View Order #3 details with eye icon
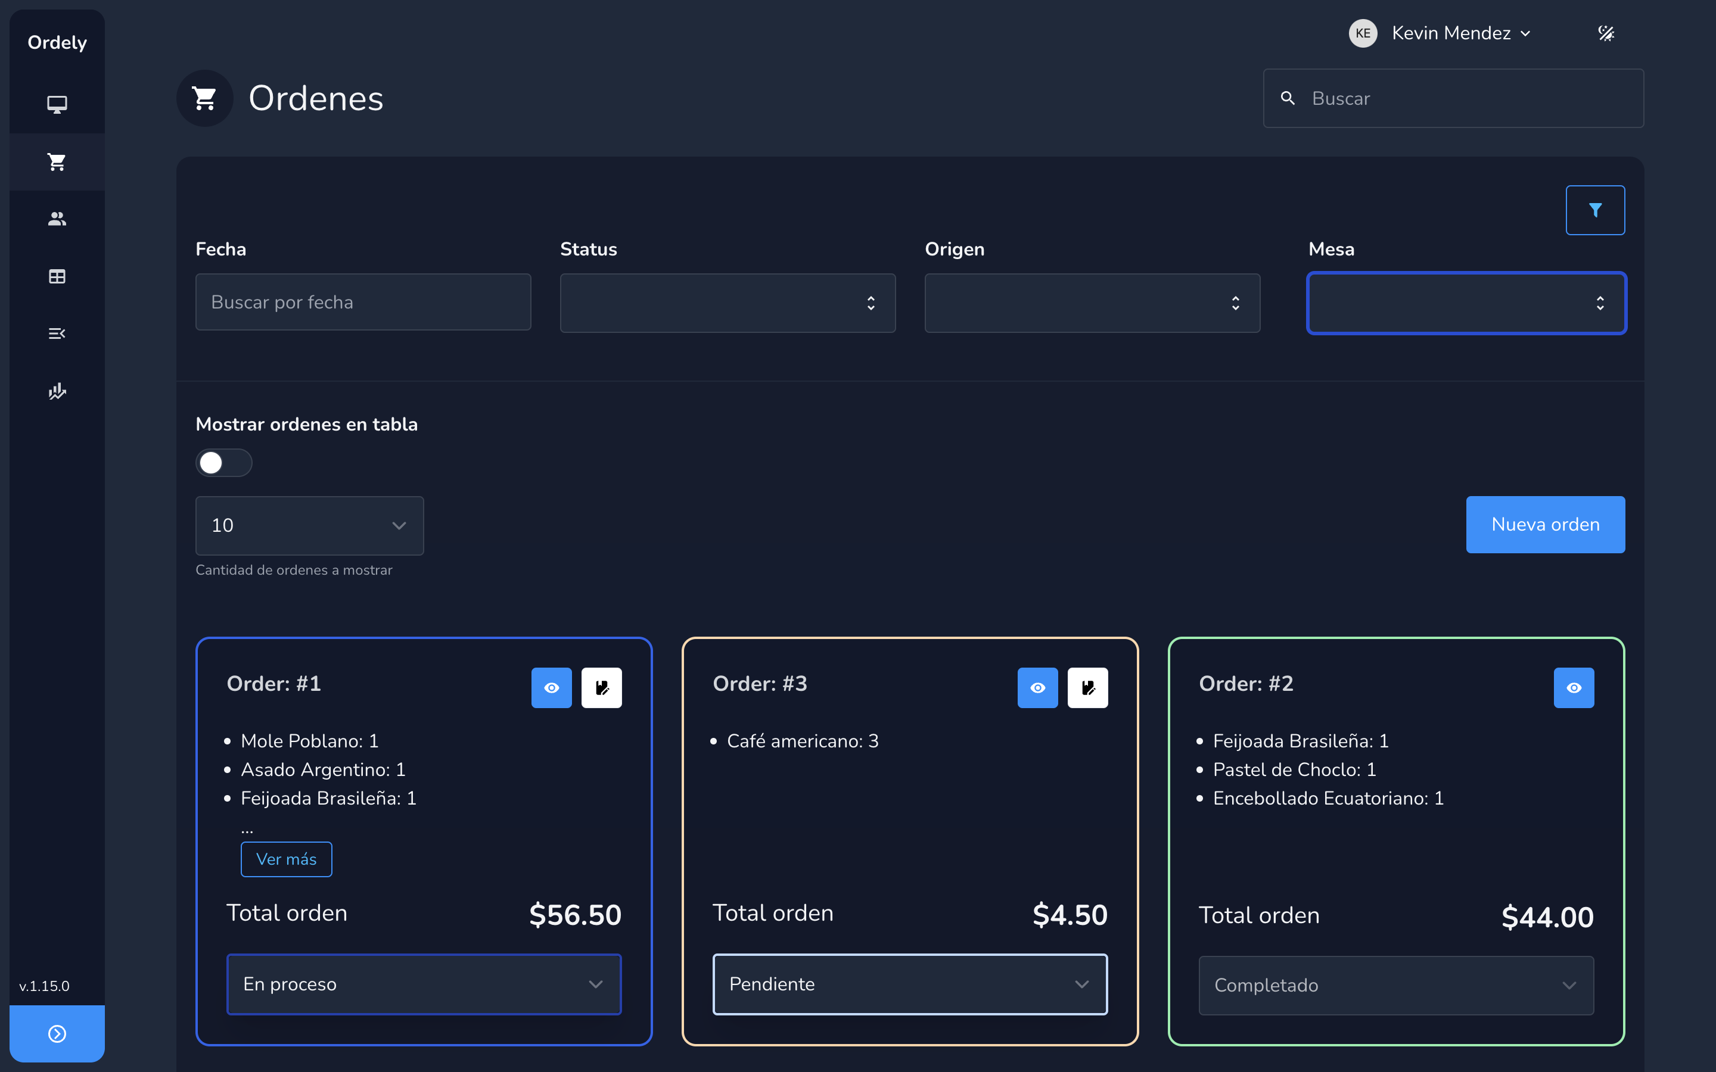Image resolution: width=1716 pixels, height=1072 pixels. coord(1037,688)
